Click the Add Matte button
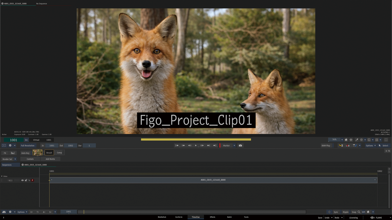 pyautogui.click(x=50, y=159)
